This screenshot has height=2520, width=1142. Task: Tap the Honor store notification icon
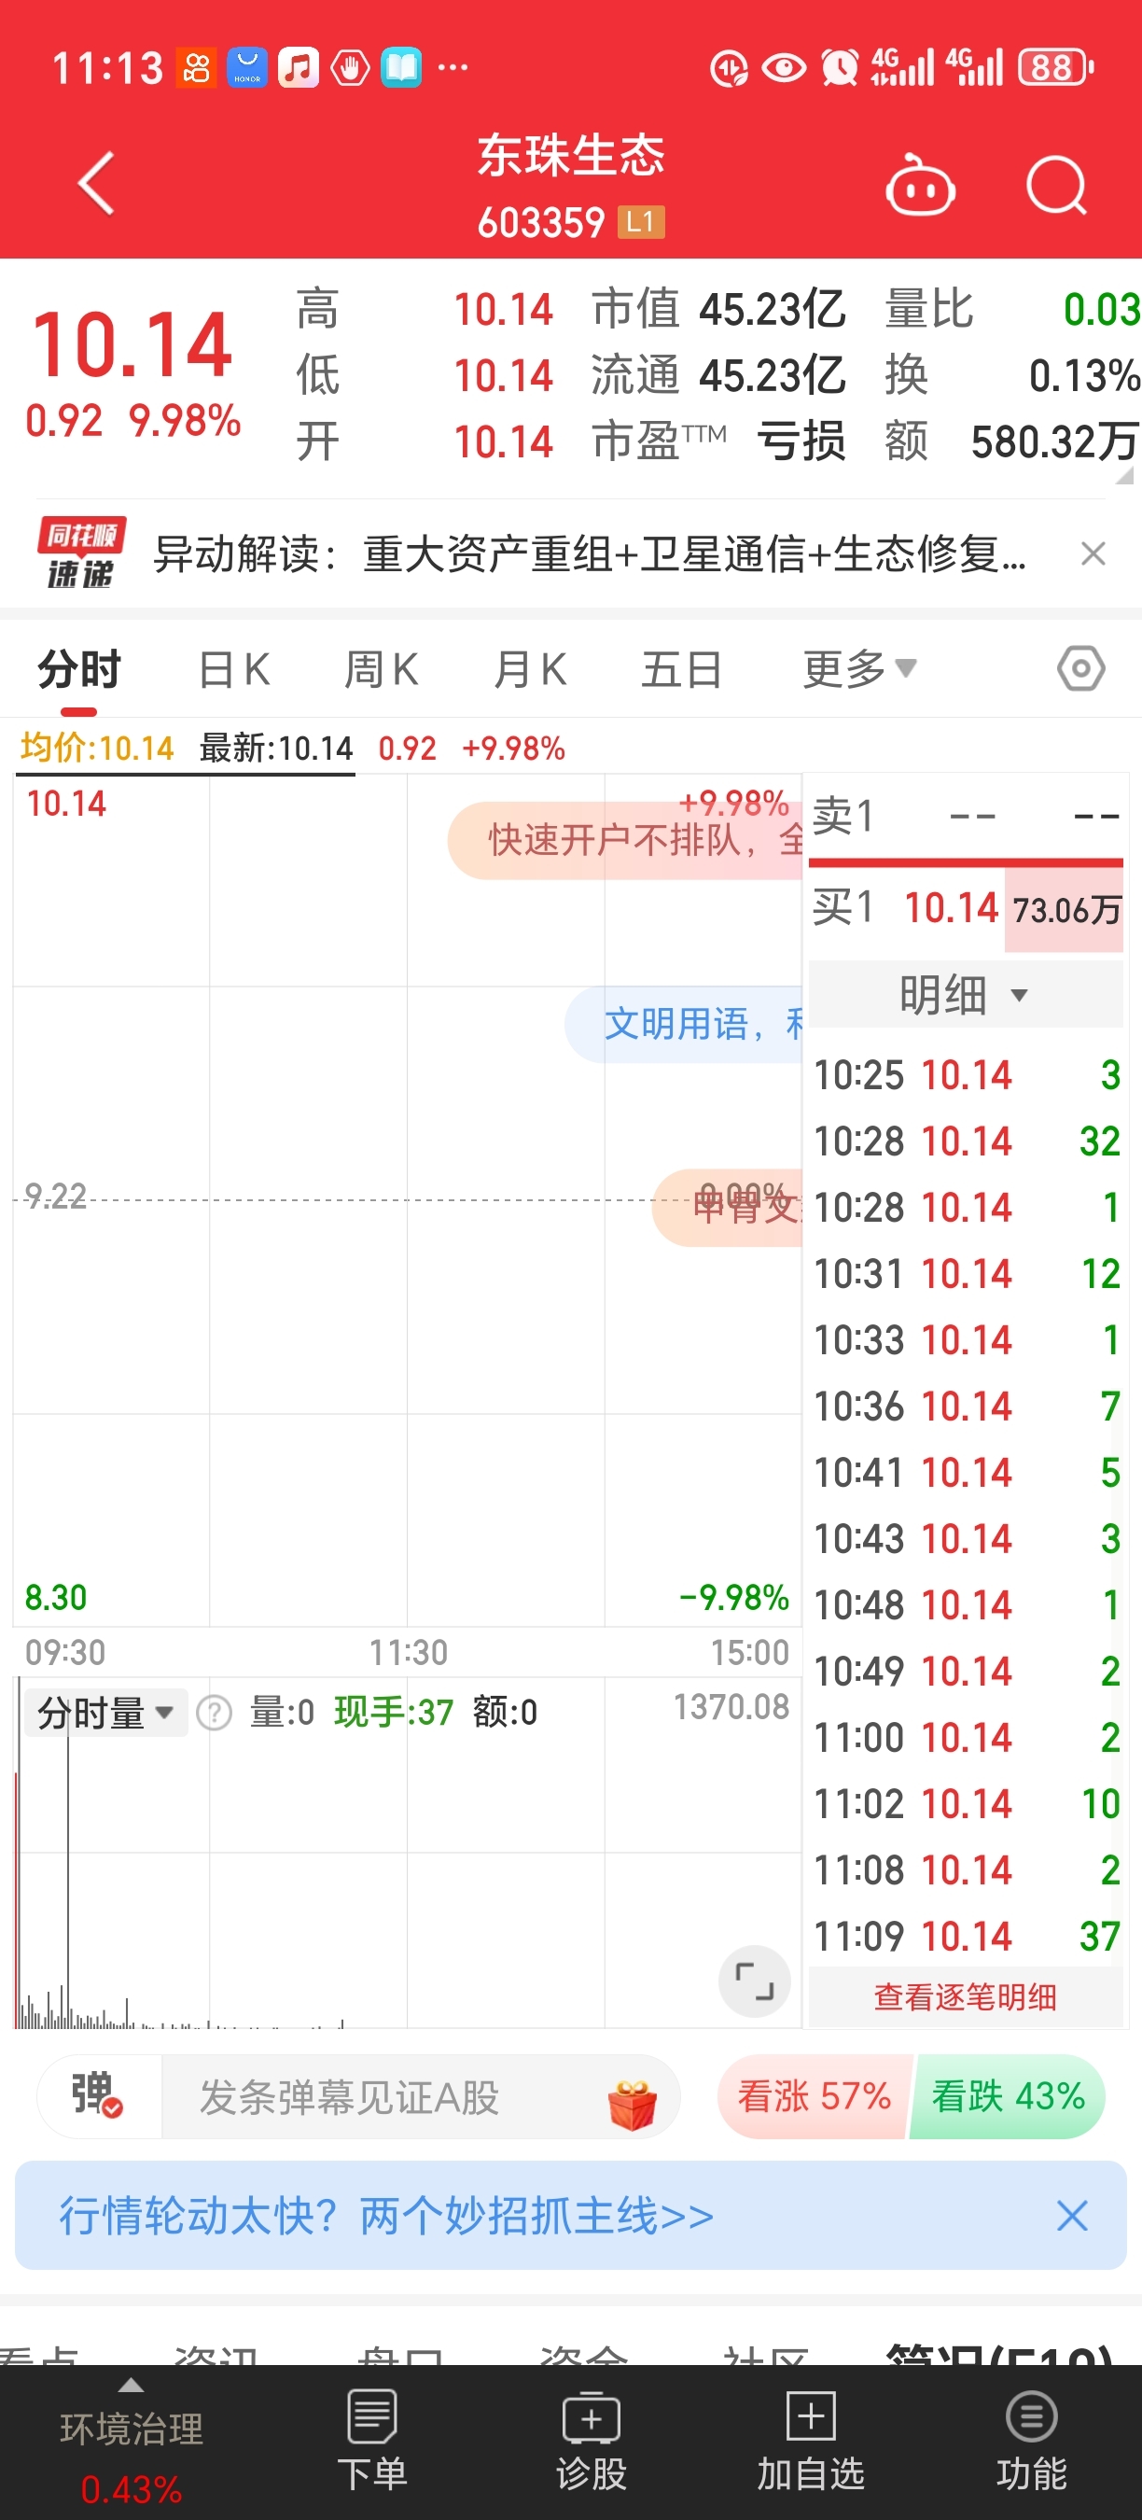[x=247, y=67]
